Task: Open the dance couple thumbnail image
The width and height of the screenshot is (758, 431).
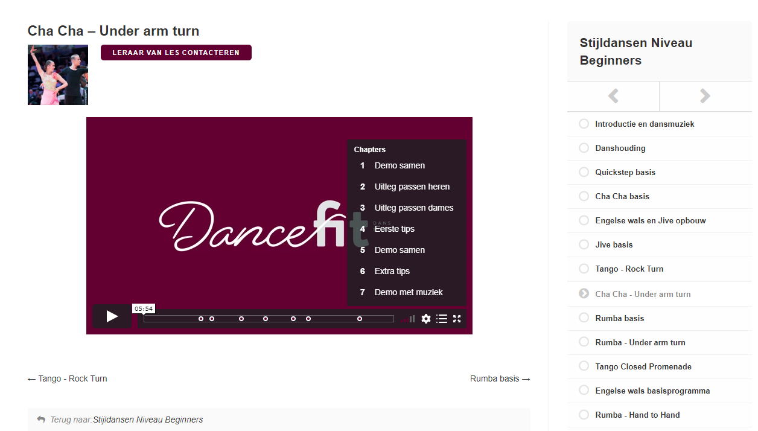Action: 58,75
